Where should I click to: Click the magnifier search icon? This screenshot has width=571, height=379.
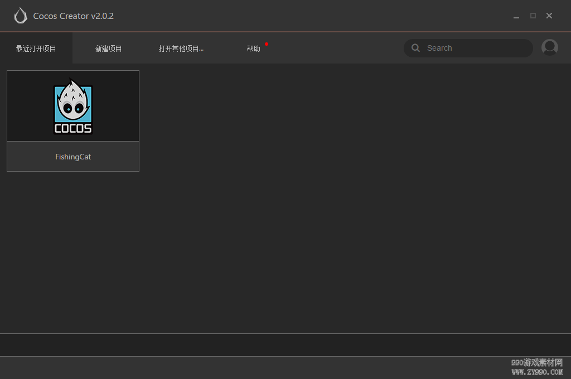click(x=415, y=48)
